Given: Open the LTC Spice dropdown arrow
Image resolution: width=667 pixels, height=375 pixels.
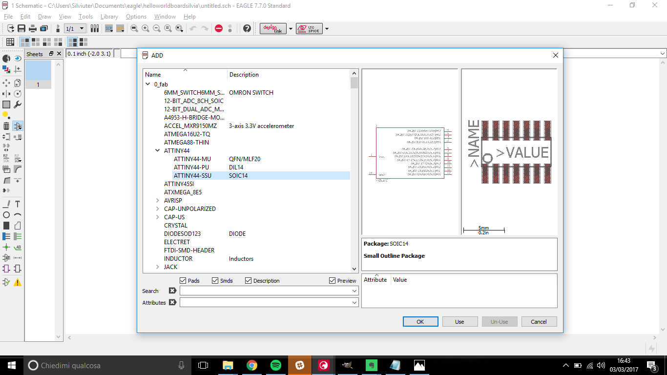Looking at the screenshot, I should [327, 28].
